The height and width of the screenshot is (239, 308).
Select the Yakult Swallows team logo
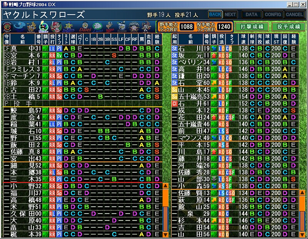(44, 27)
